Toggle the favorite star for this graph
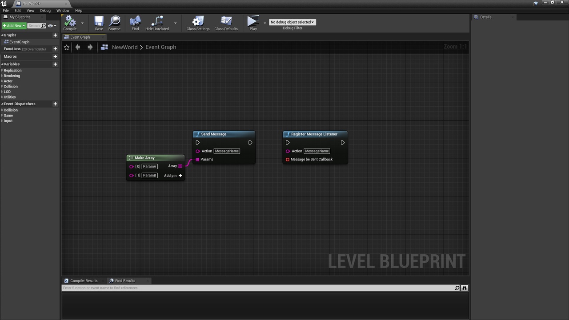Viewport: 569px width, 320px height. 67,47
